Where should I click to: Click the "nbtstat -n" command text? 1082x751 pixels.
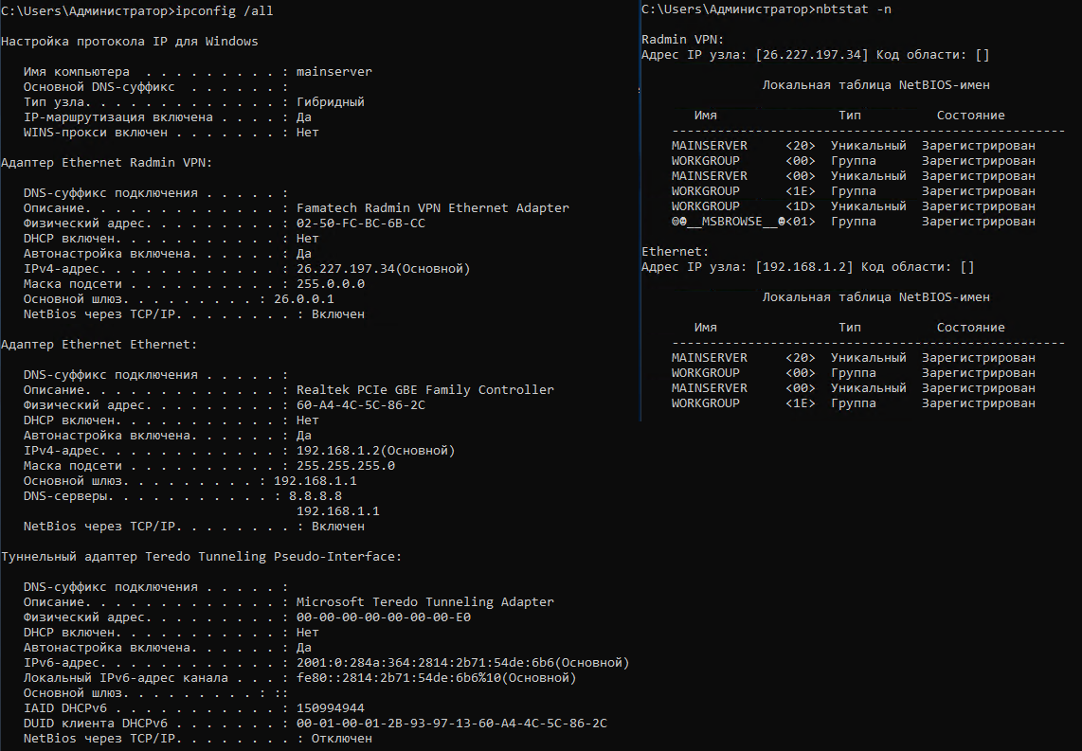(850, 9)
